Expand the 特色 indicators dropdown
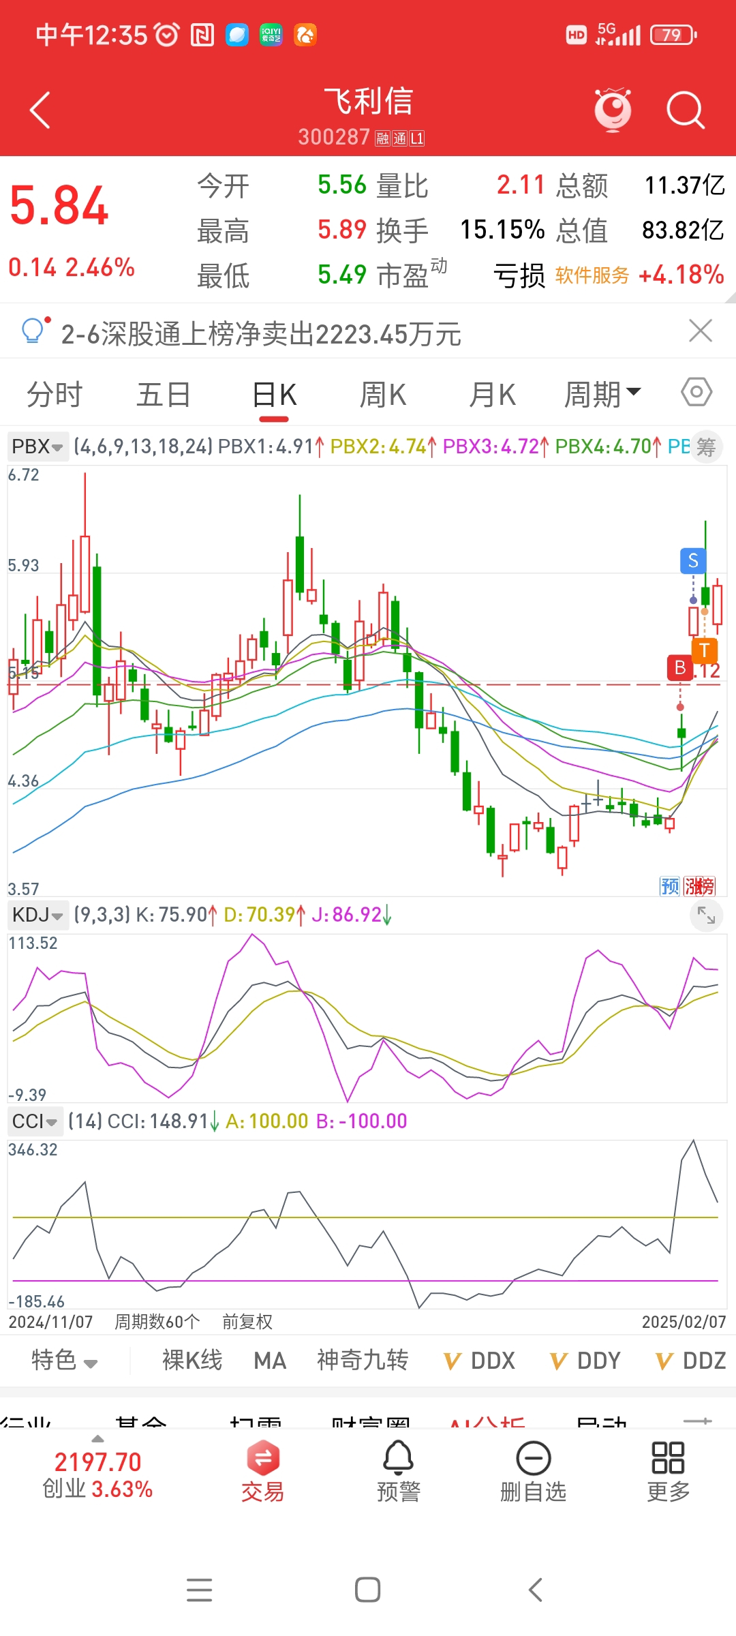 pos(65,1360)
